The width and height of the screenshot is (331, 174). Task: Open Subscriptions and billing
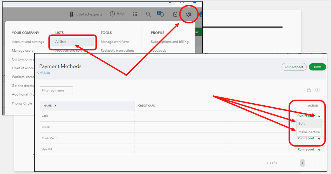(170, 42)
